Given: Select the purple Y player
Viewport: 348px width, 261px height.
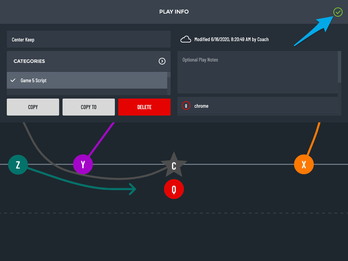Looking at the screenshot, I should (x=83, y=164).
